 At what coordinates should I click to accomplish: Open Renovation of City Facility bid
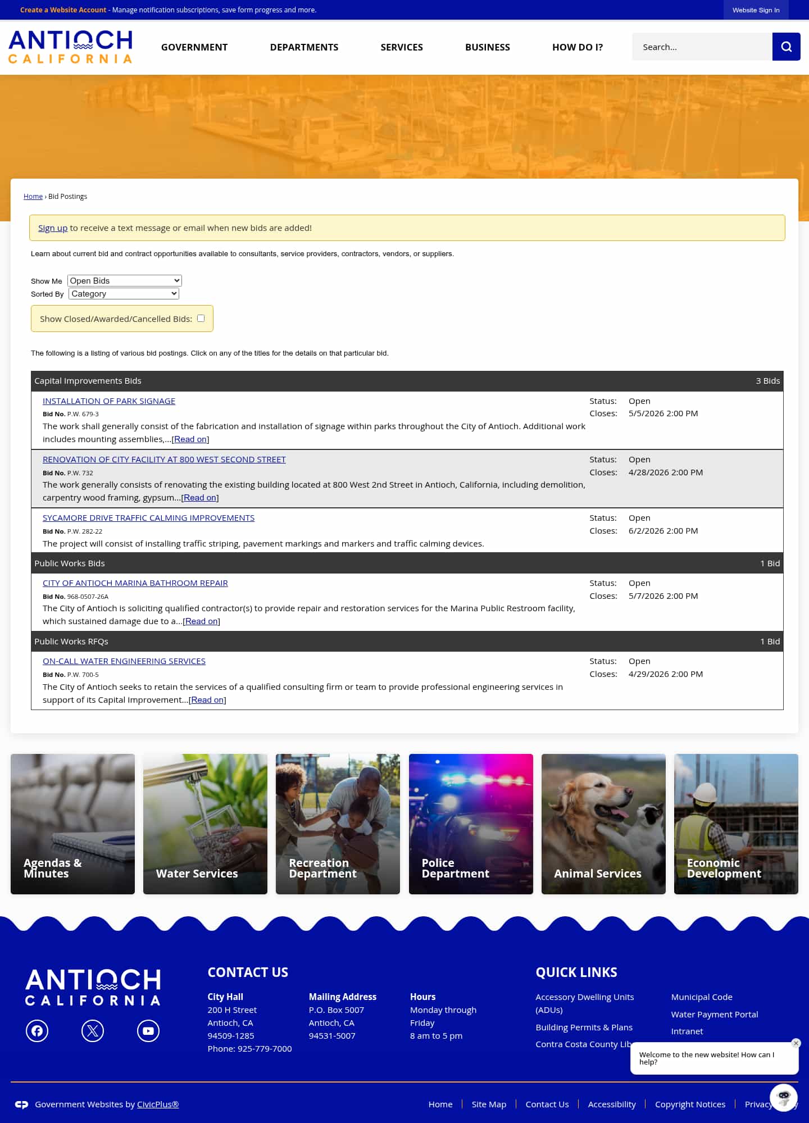(x=164, y=459)
